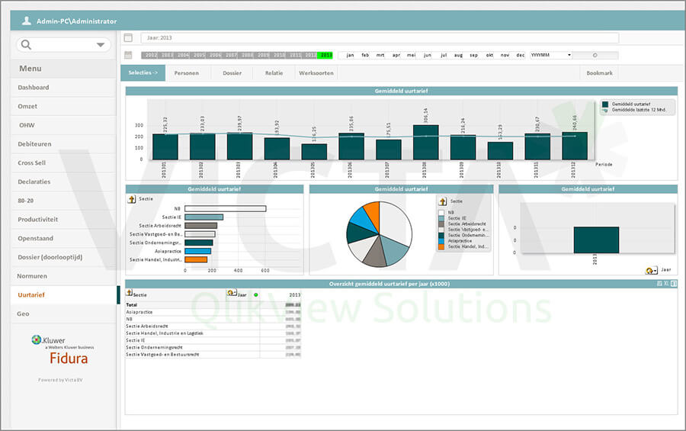Select month jan in the month list

[x=350, y=55]
